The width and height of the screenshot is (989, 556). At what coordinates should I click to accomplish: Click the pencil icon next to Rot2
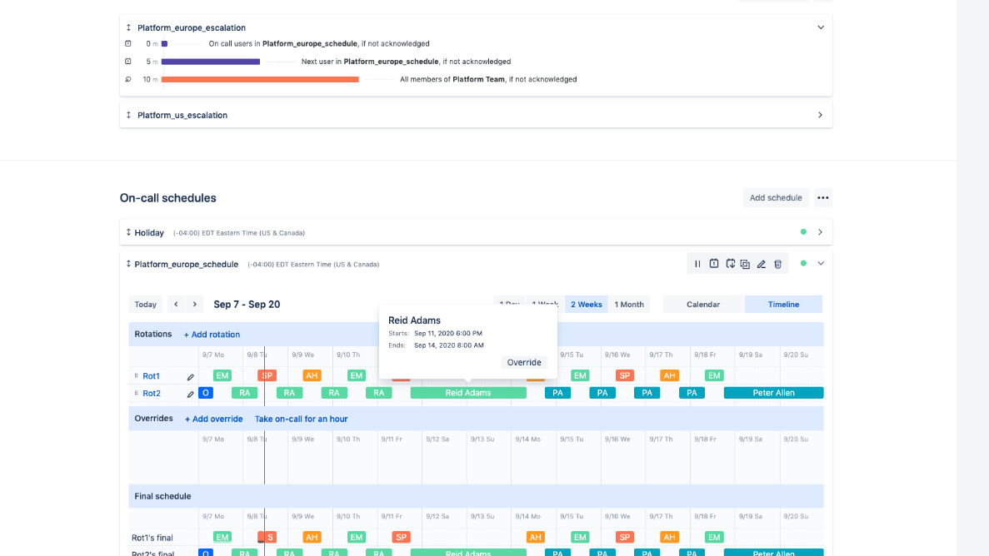tap(190, 394)
